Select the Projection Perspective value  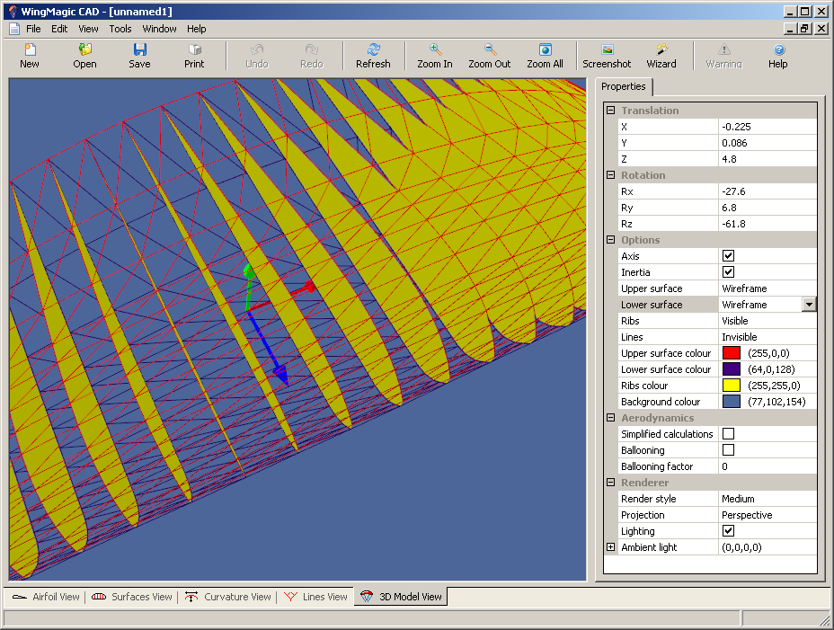click(767, 515)
